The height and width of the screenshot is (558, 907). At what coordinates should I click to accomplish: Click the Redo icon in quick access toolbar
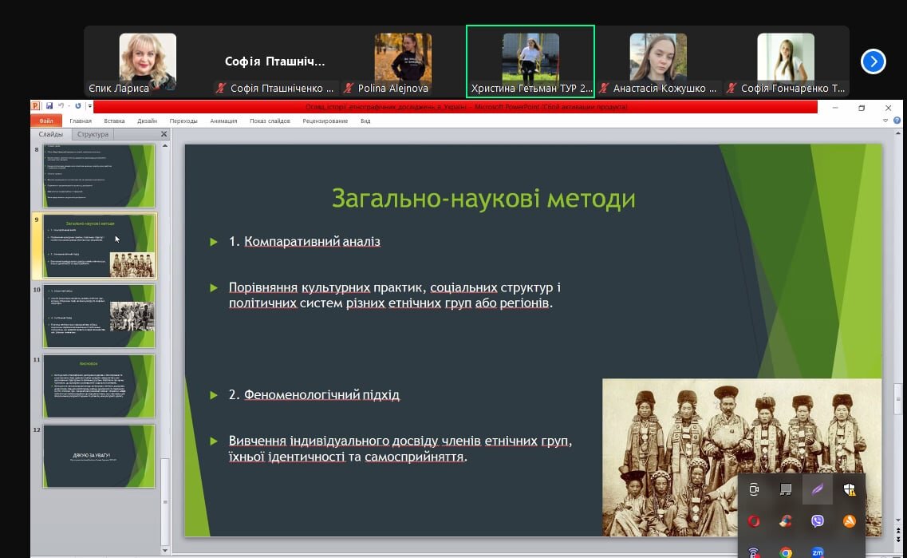pyautogui.click(x=77, y=106)
